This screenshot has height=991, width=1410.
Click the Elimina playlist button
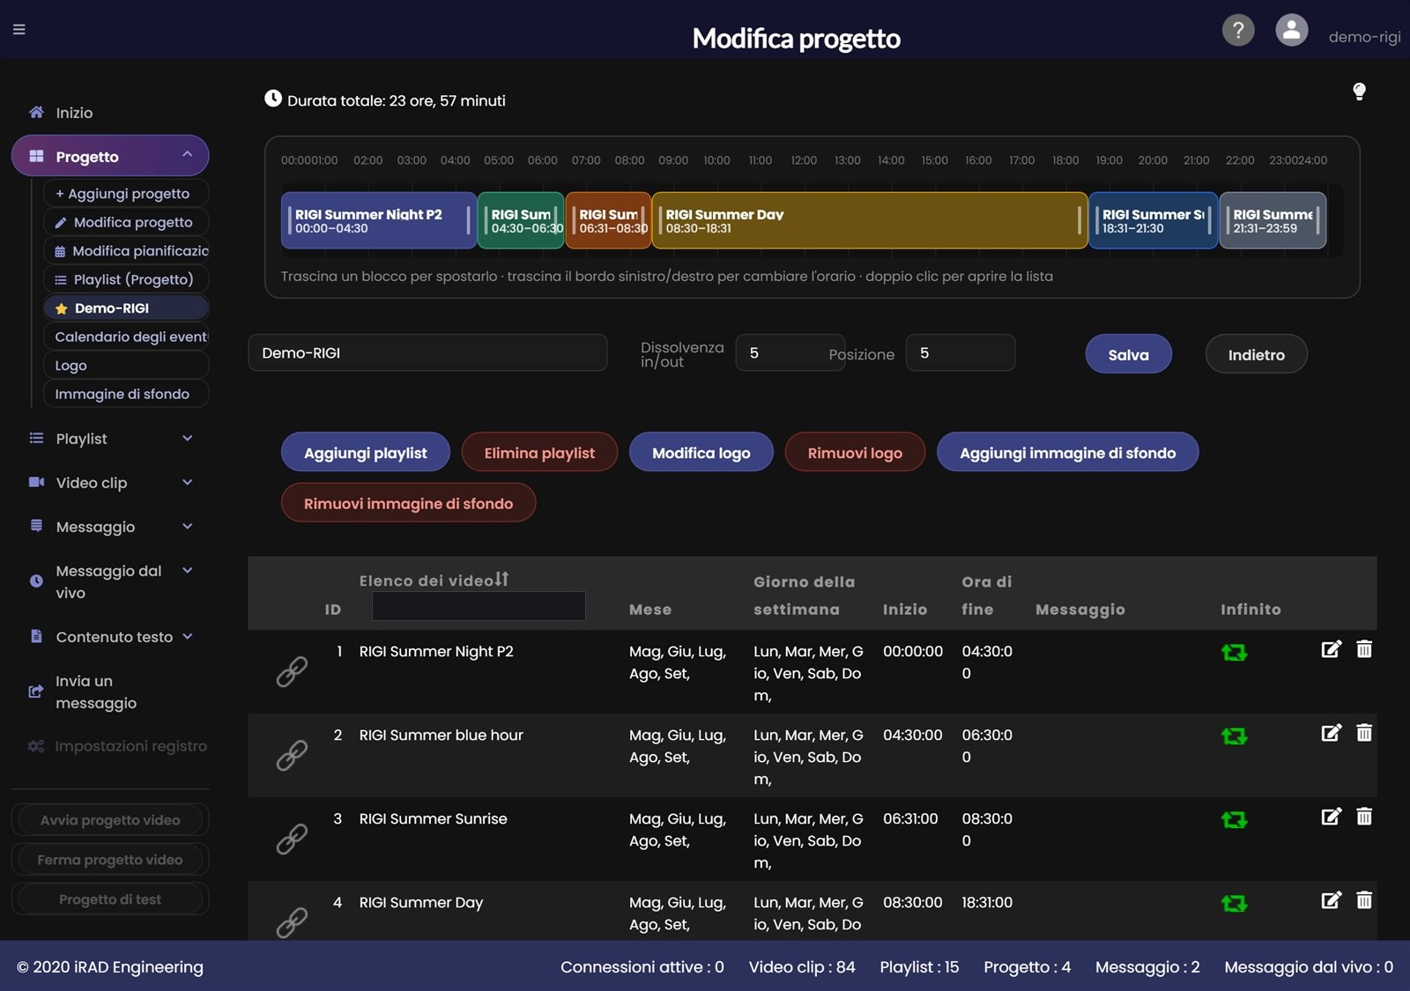click(539, 453)
